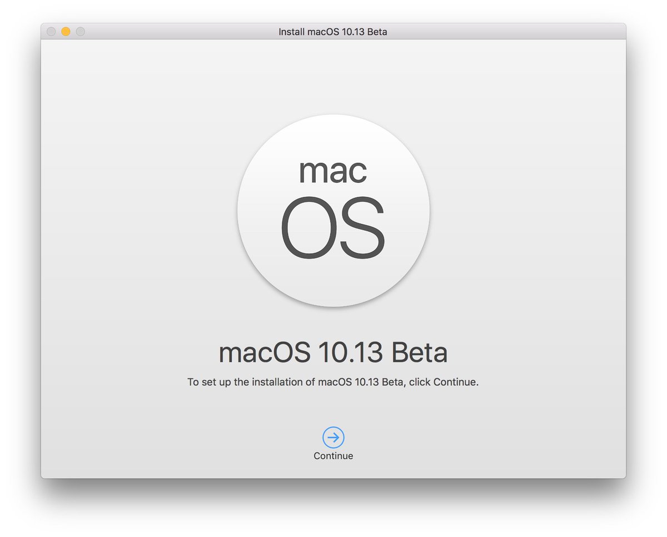Click the Continue label under the arrow

point(333,456)
